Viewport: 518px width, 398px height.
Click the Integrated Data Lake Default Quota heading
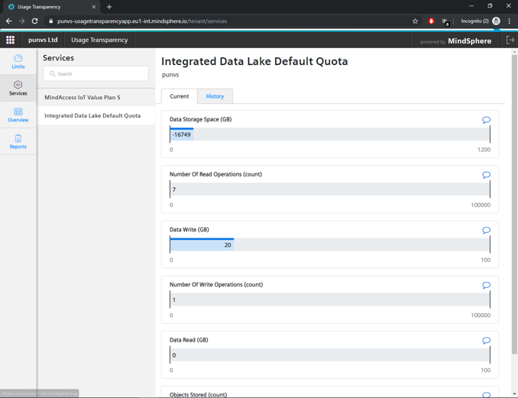[254, 61]
